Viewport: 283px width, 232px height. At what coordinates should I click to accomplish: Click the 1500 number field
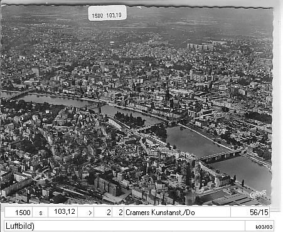(19, 213)
